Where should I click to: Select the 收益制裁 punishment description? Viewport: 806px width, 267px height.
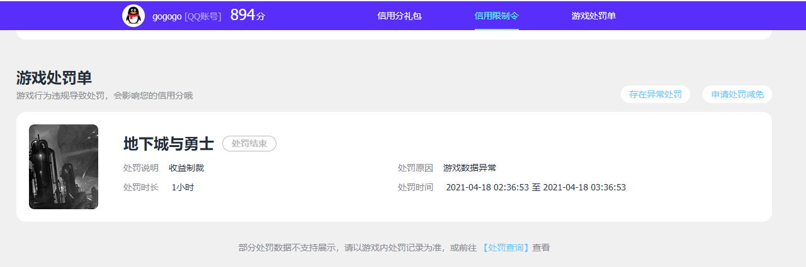coord(186,168)
